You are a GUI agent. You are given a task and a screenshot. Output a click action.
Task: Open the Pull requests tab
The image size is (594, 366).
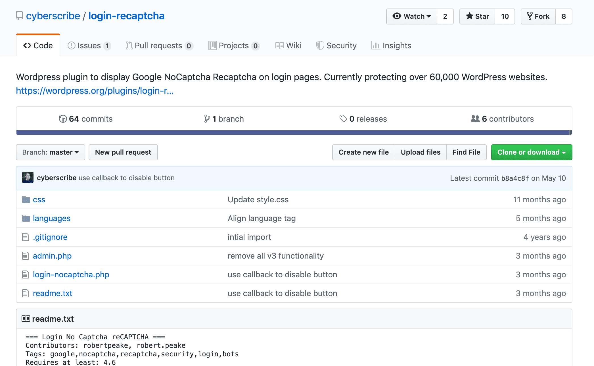(x=159, y=45)
